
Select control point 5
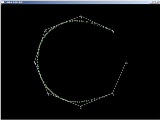tap(45, 30)
